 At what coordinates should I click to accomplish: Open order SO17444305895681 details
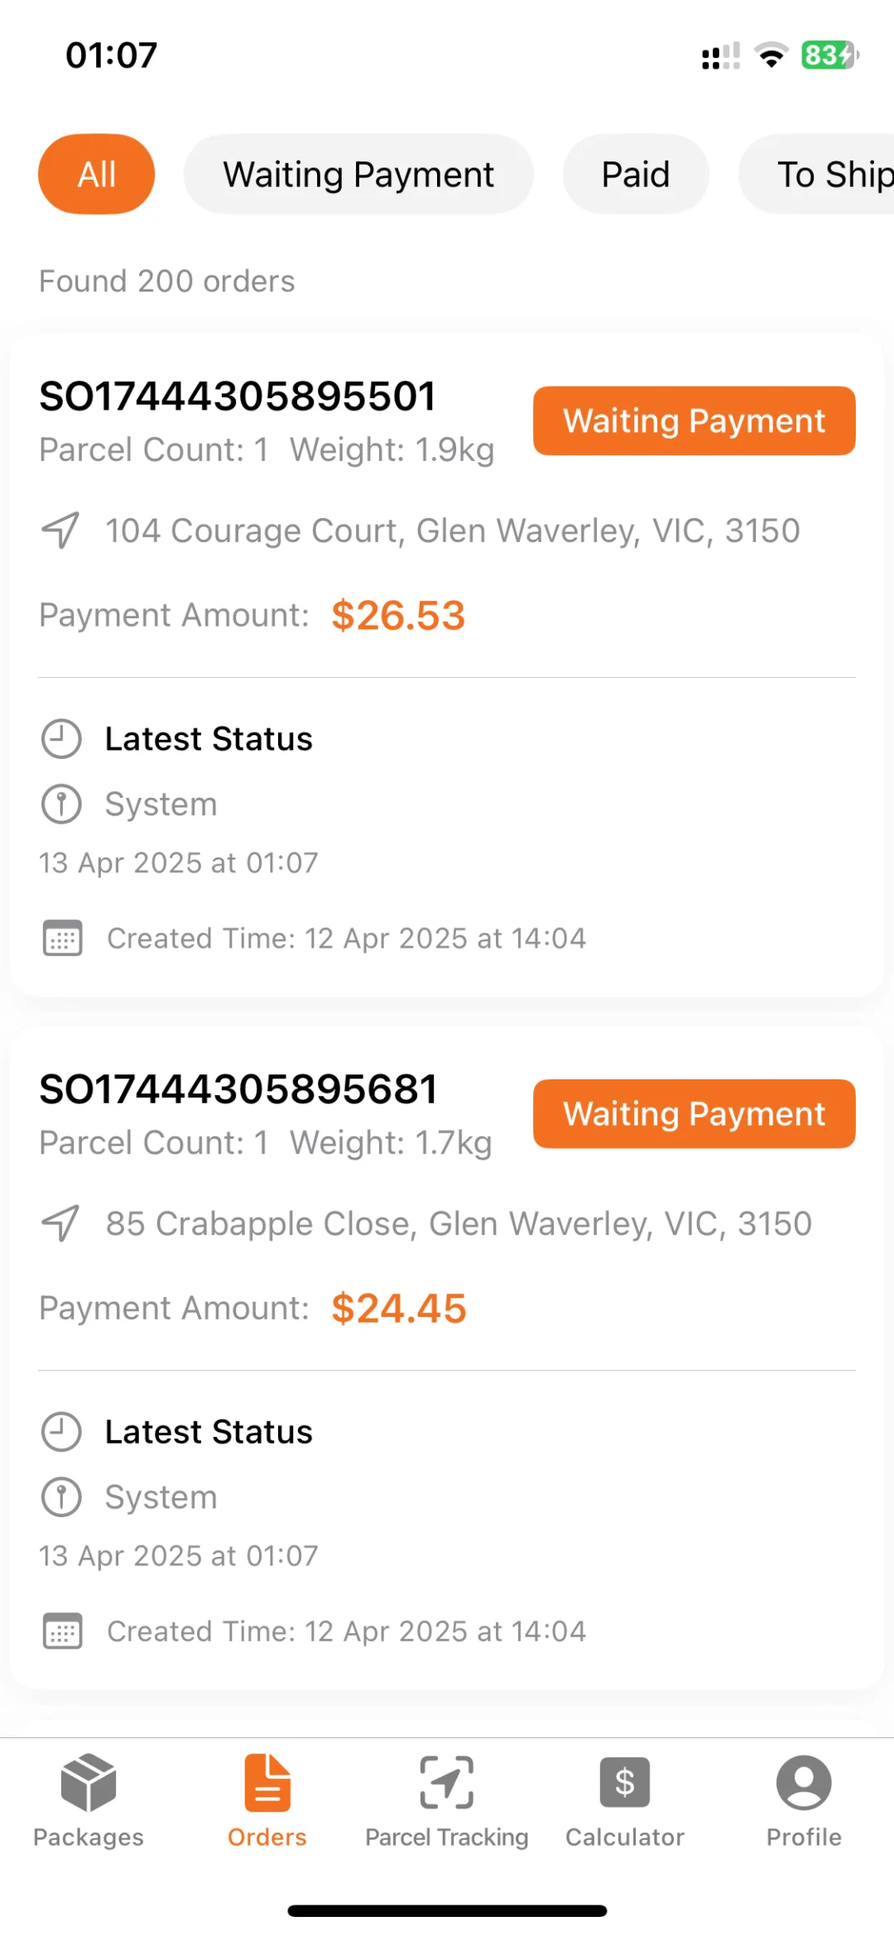point(238,1089)
